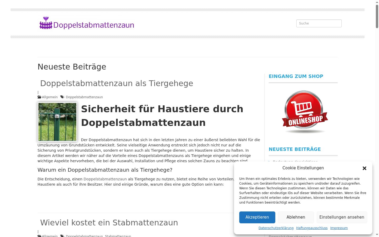
Task: Click the tags icon beside Doppelstabmattenzaun in the Tiergehege post
Action: pos(62,97)
